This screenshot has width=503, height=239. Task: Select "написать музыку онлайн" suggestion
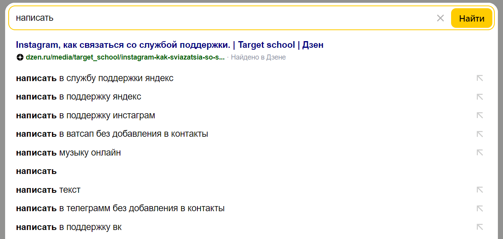coord(68,152)
